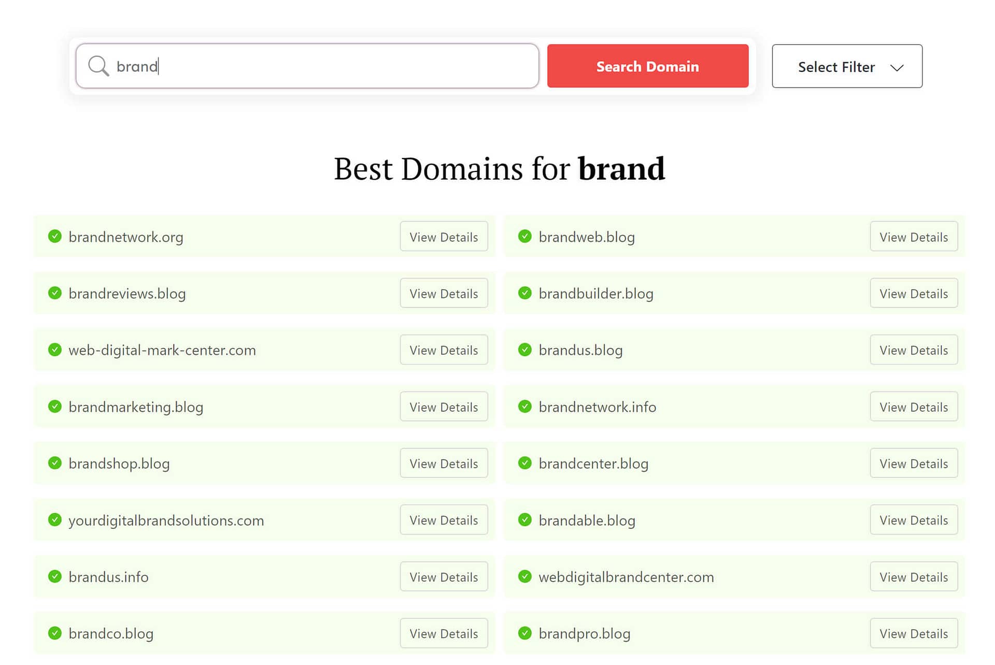The height and width of the screenshot is (665, 995).
Task: Click the green checkmark icon for brandreviews.blog
Action: pyautogui.click(x=55, y=293)
